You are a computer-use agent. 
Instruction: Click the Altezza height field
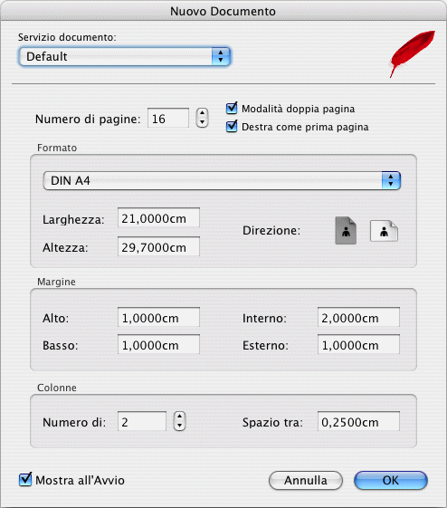click(x=158, y=246)
